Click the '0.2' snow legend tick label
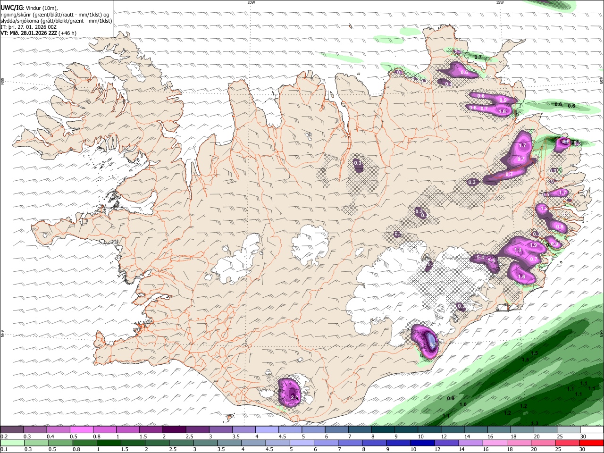This screenshot has width=604, height=453. [4, 436]
